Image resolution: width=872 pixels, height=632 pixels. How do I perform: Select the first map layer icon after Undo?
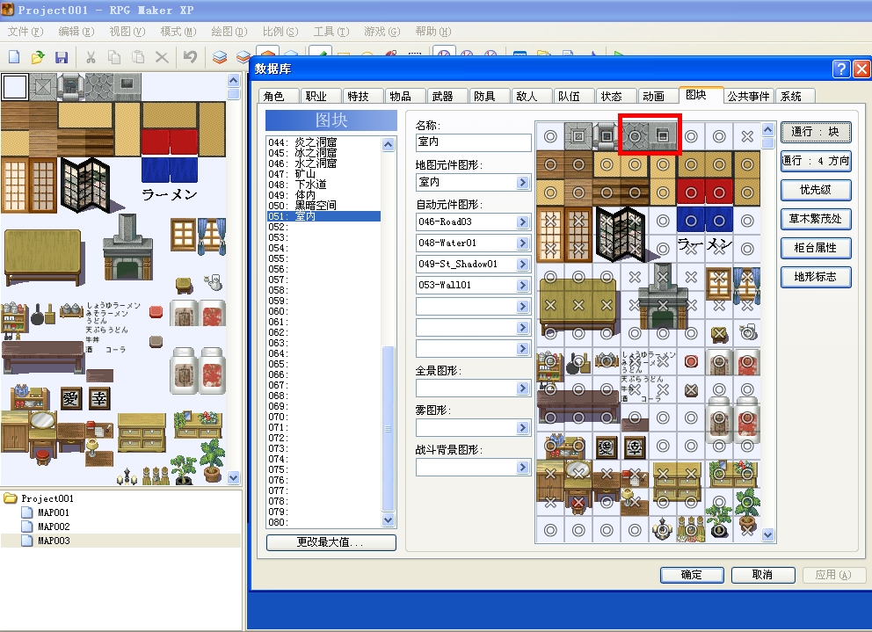(220, 57)
